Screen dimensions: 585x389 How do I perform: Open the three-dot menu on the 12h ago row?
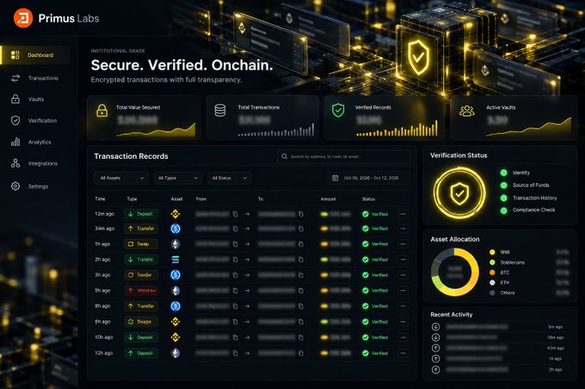403,353
